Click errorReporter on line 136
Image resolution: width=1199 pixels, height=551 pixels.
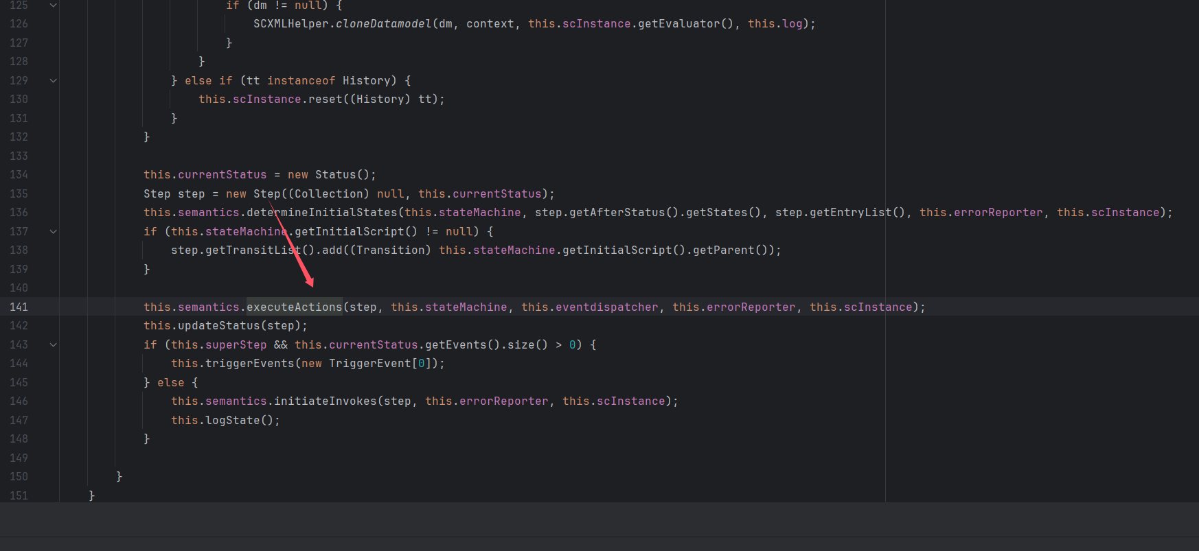[998, 212]
